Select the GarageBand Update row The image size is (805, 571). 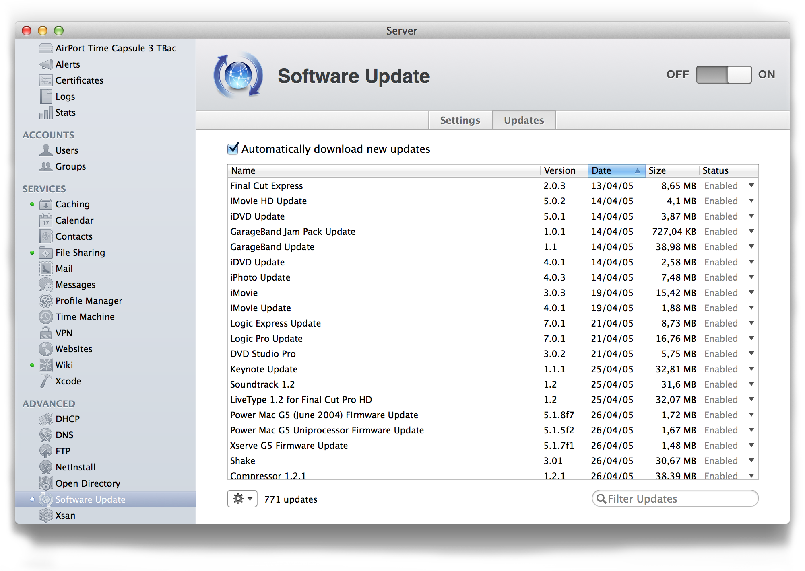(493, 247)
